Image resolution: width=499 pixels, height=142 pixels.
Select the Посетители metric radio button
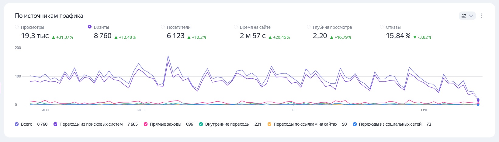(163, 27)
